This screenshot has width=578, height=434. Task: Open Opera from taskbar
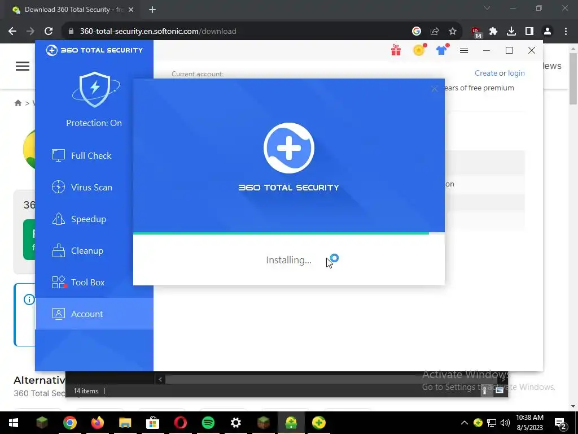[180, 423]
